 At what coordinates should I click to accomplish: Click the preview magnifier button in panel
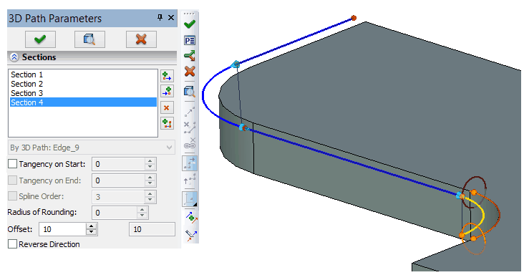coord(89,39)
